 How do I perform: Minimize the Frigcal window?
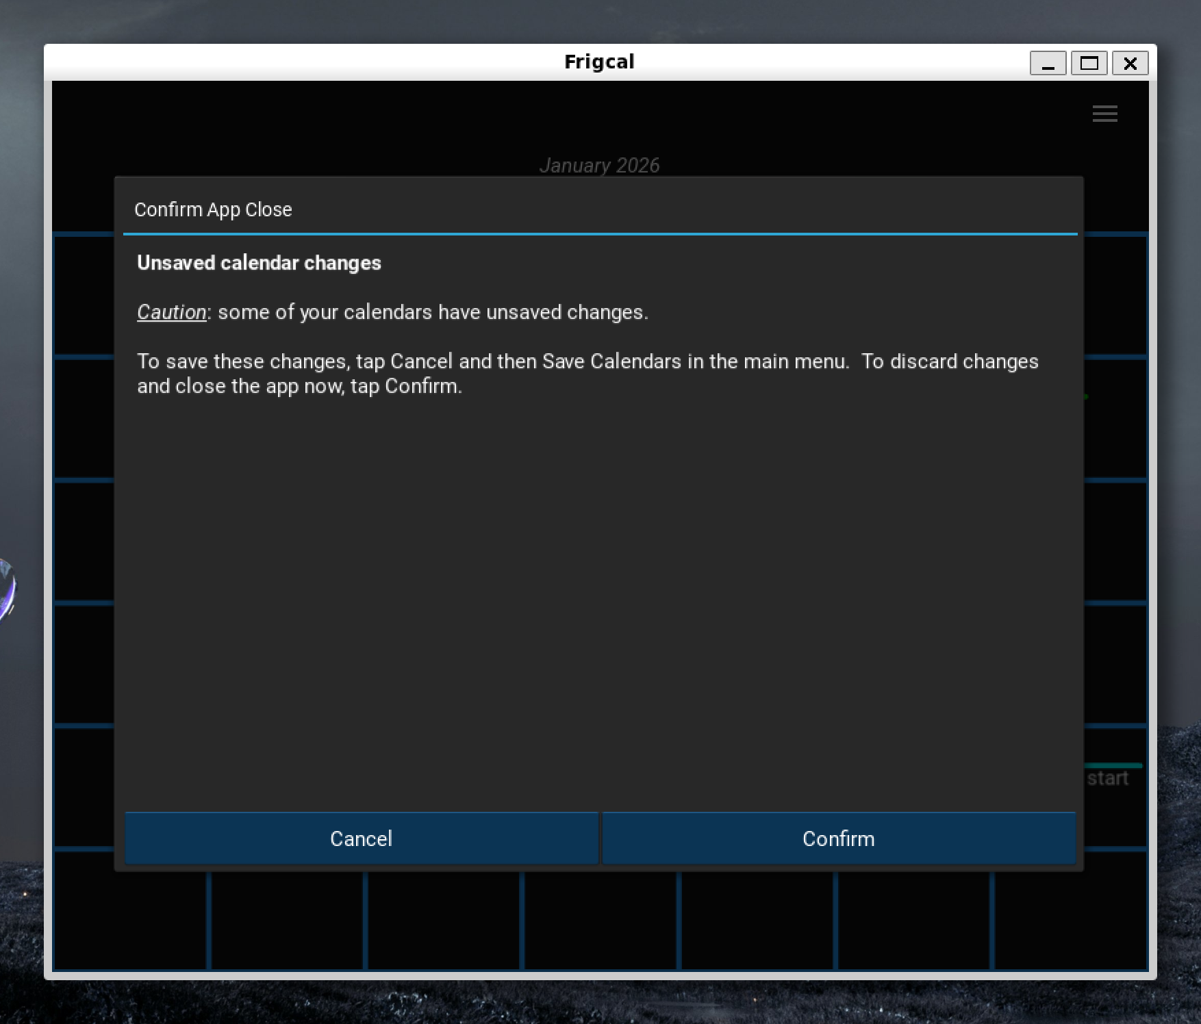(1048, 64)
